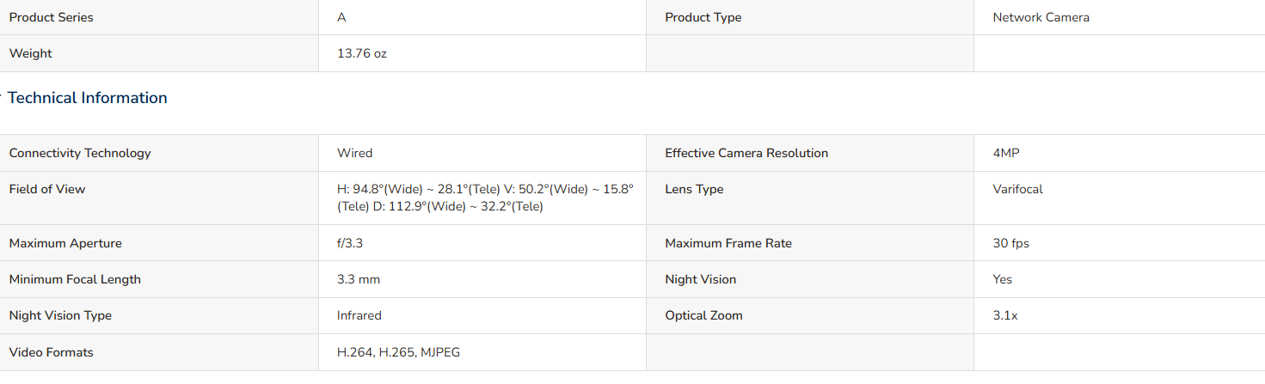Click the Product Type label
1265x384 pixels.
(703, 17)
